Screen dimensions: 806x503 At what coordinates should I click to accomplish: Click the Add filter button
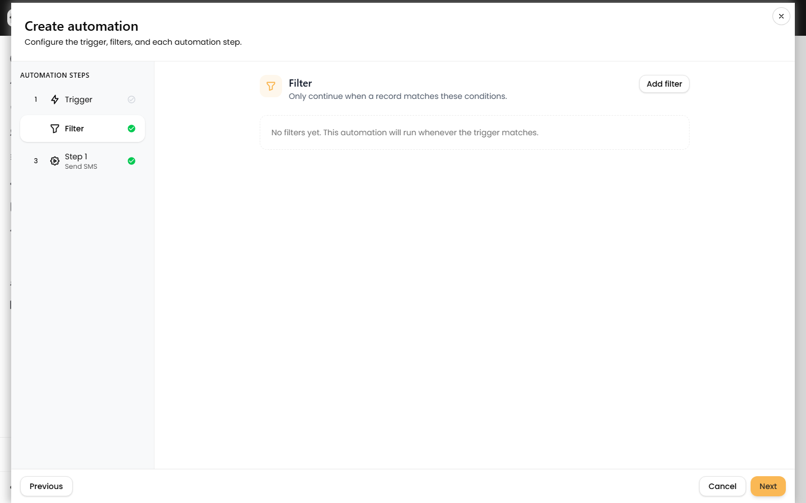664,84
